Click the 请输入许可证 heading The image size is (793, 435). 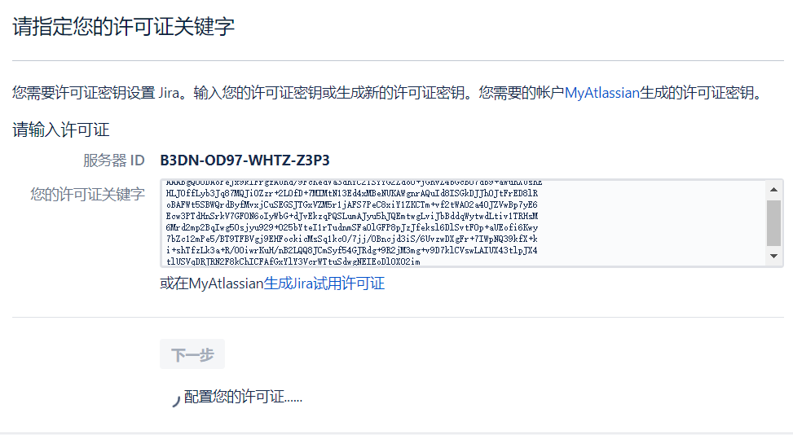60,130
